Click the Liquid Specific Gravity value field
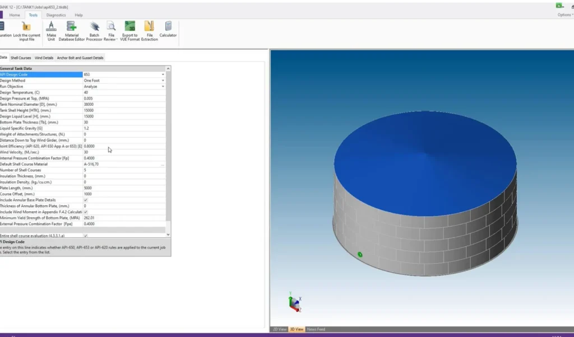 [123, 128]
